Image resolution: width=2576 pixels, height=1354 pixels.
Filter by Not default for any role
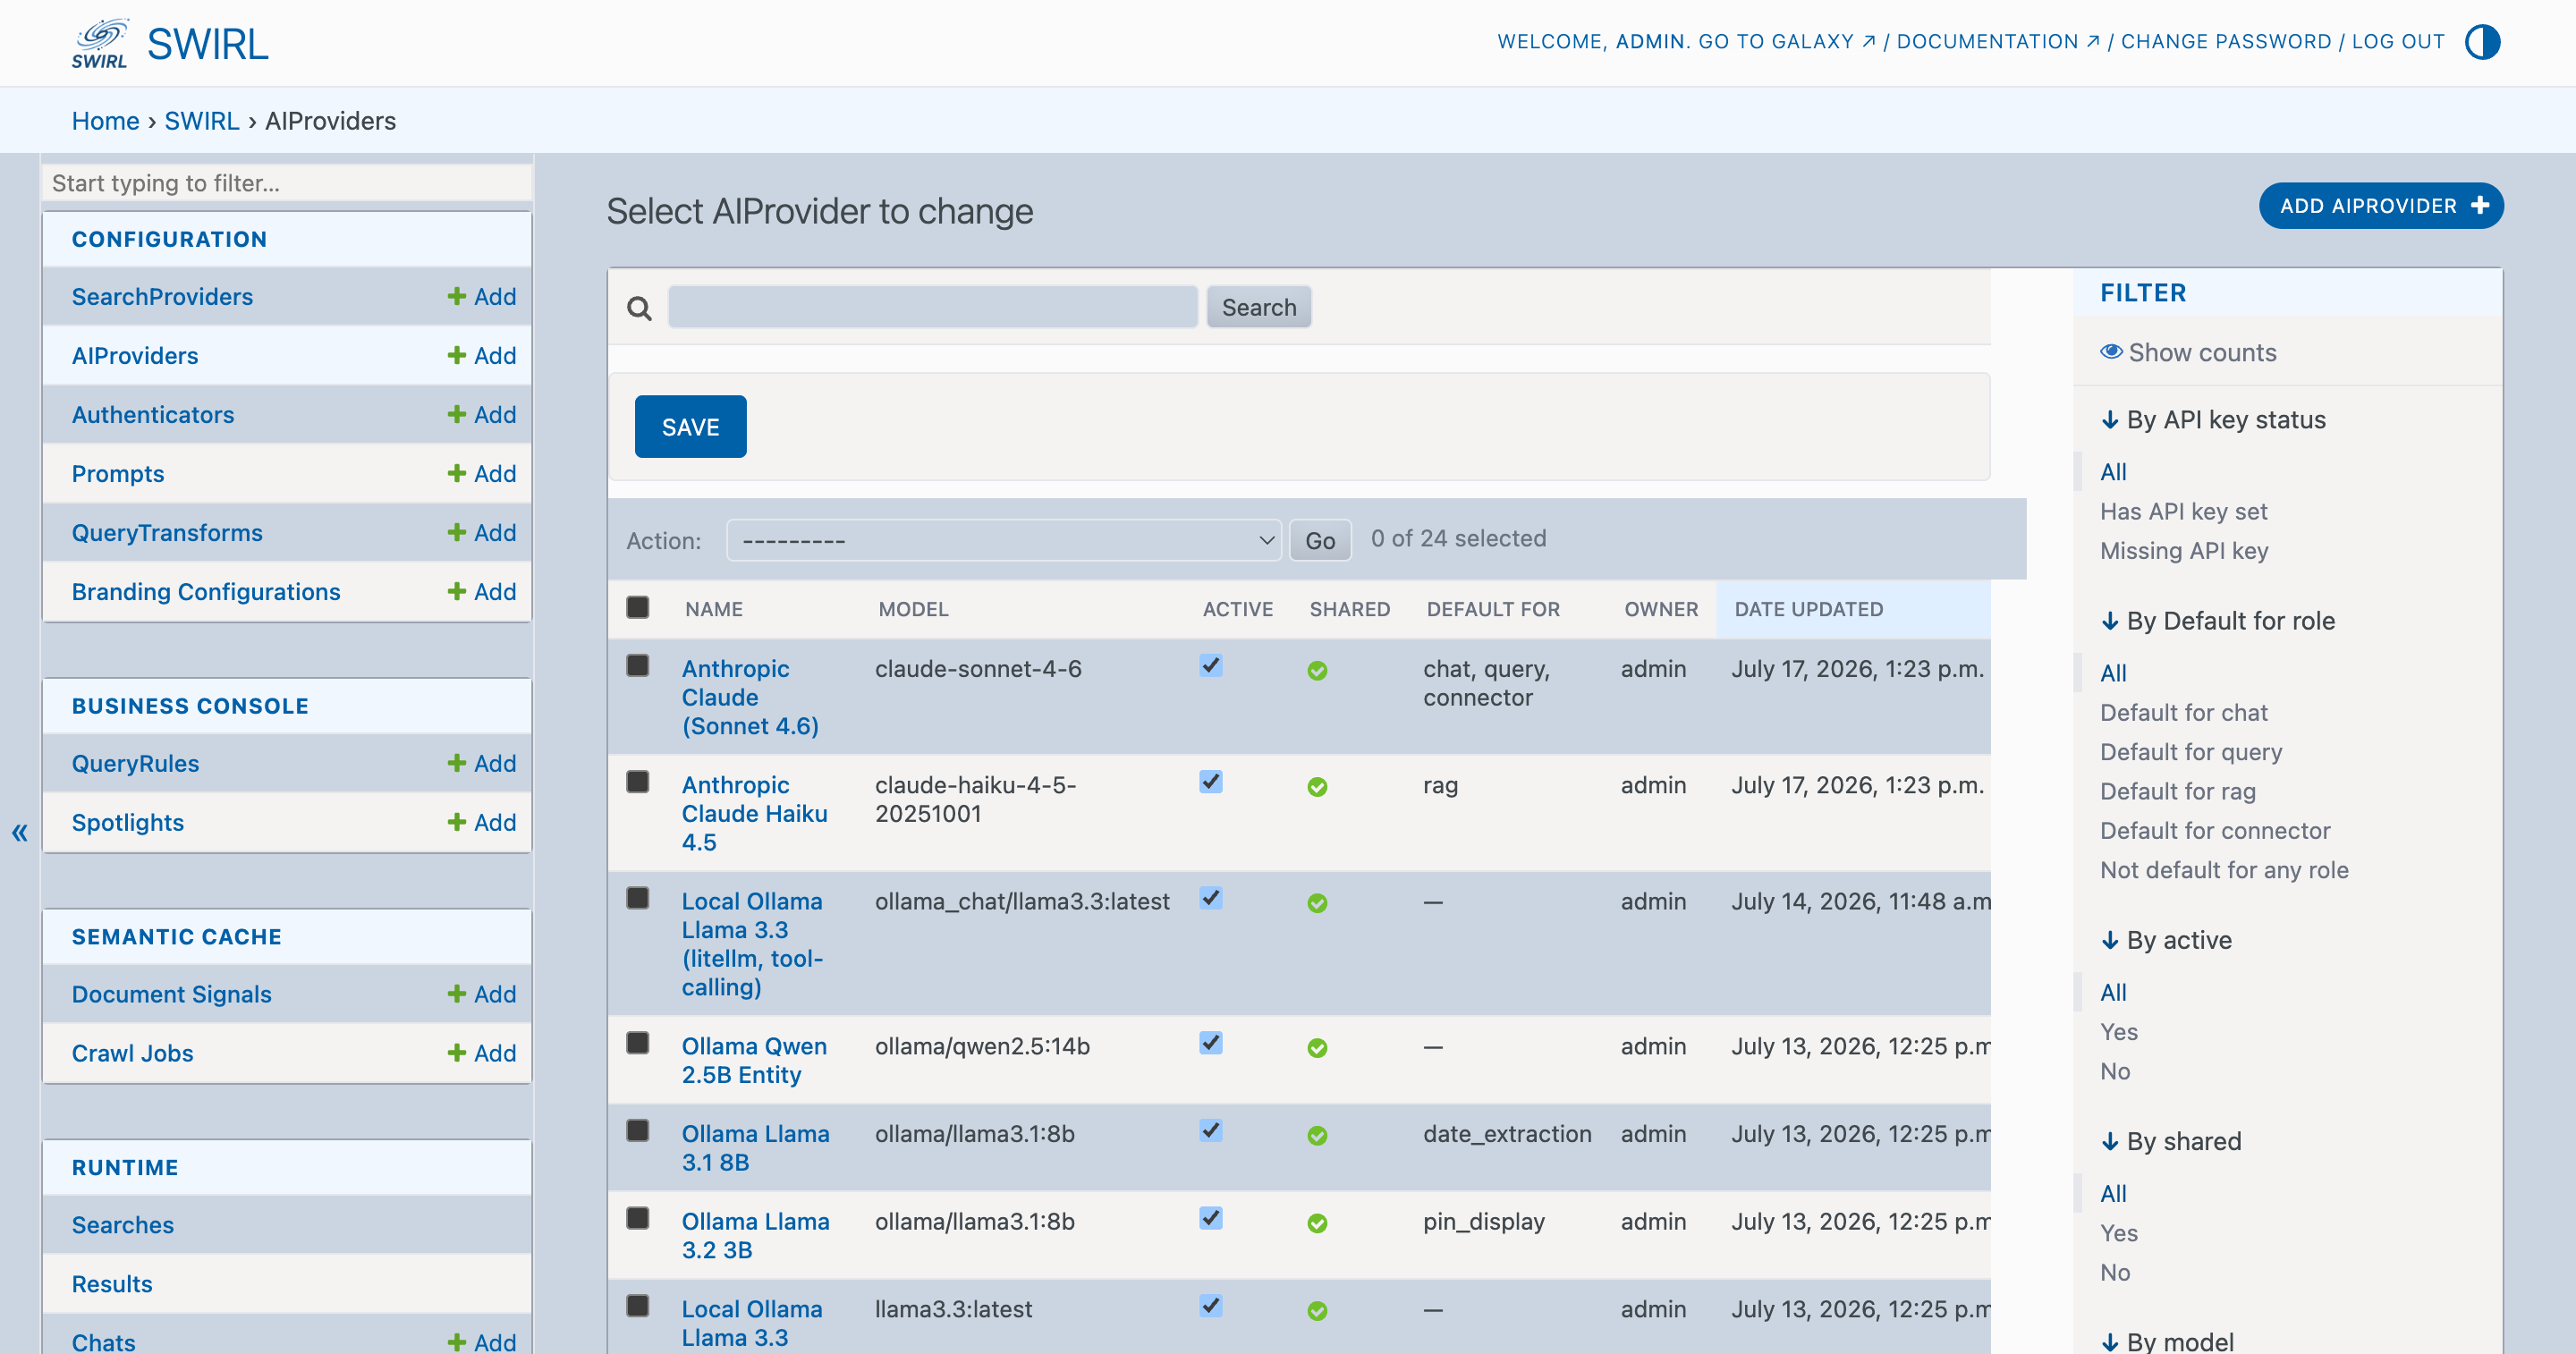tap(2224, 870)
